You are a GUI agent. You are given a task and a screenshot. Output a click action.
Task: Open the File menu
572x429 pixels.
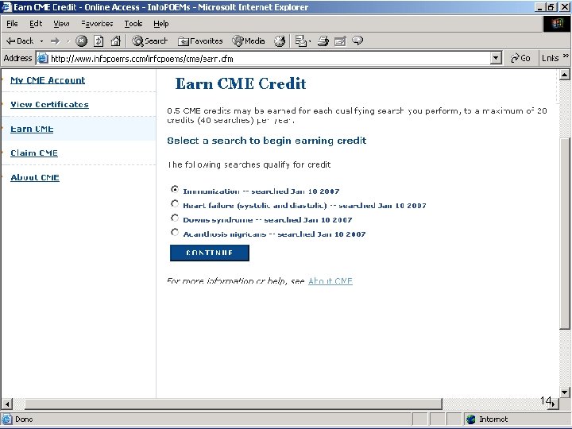12,24
